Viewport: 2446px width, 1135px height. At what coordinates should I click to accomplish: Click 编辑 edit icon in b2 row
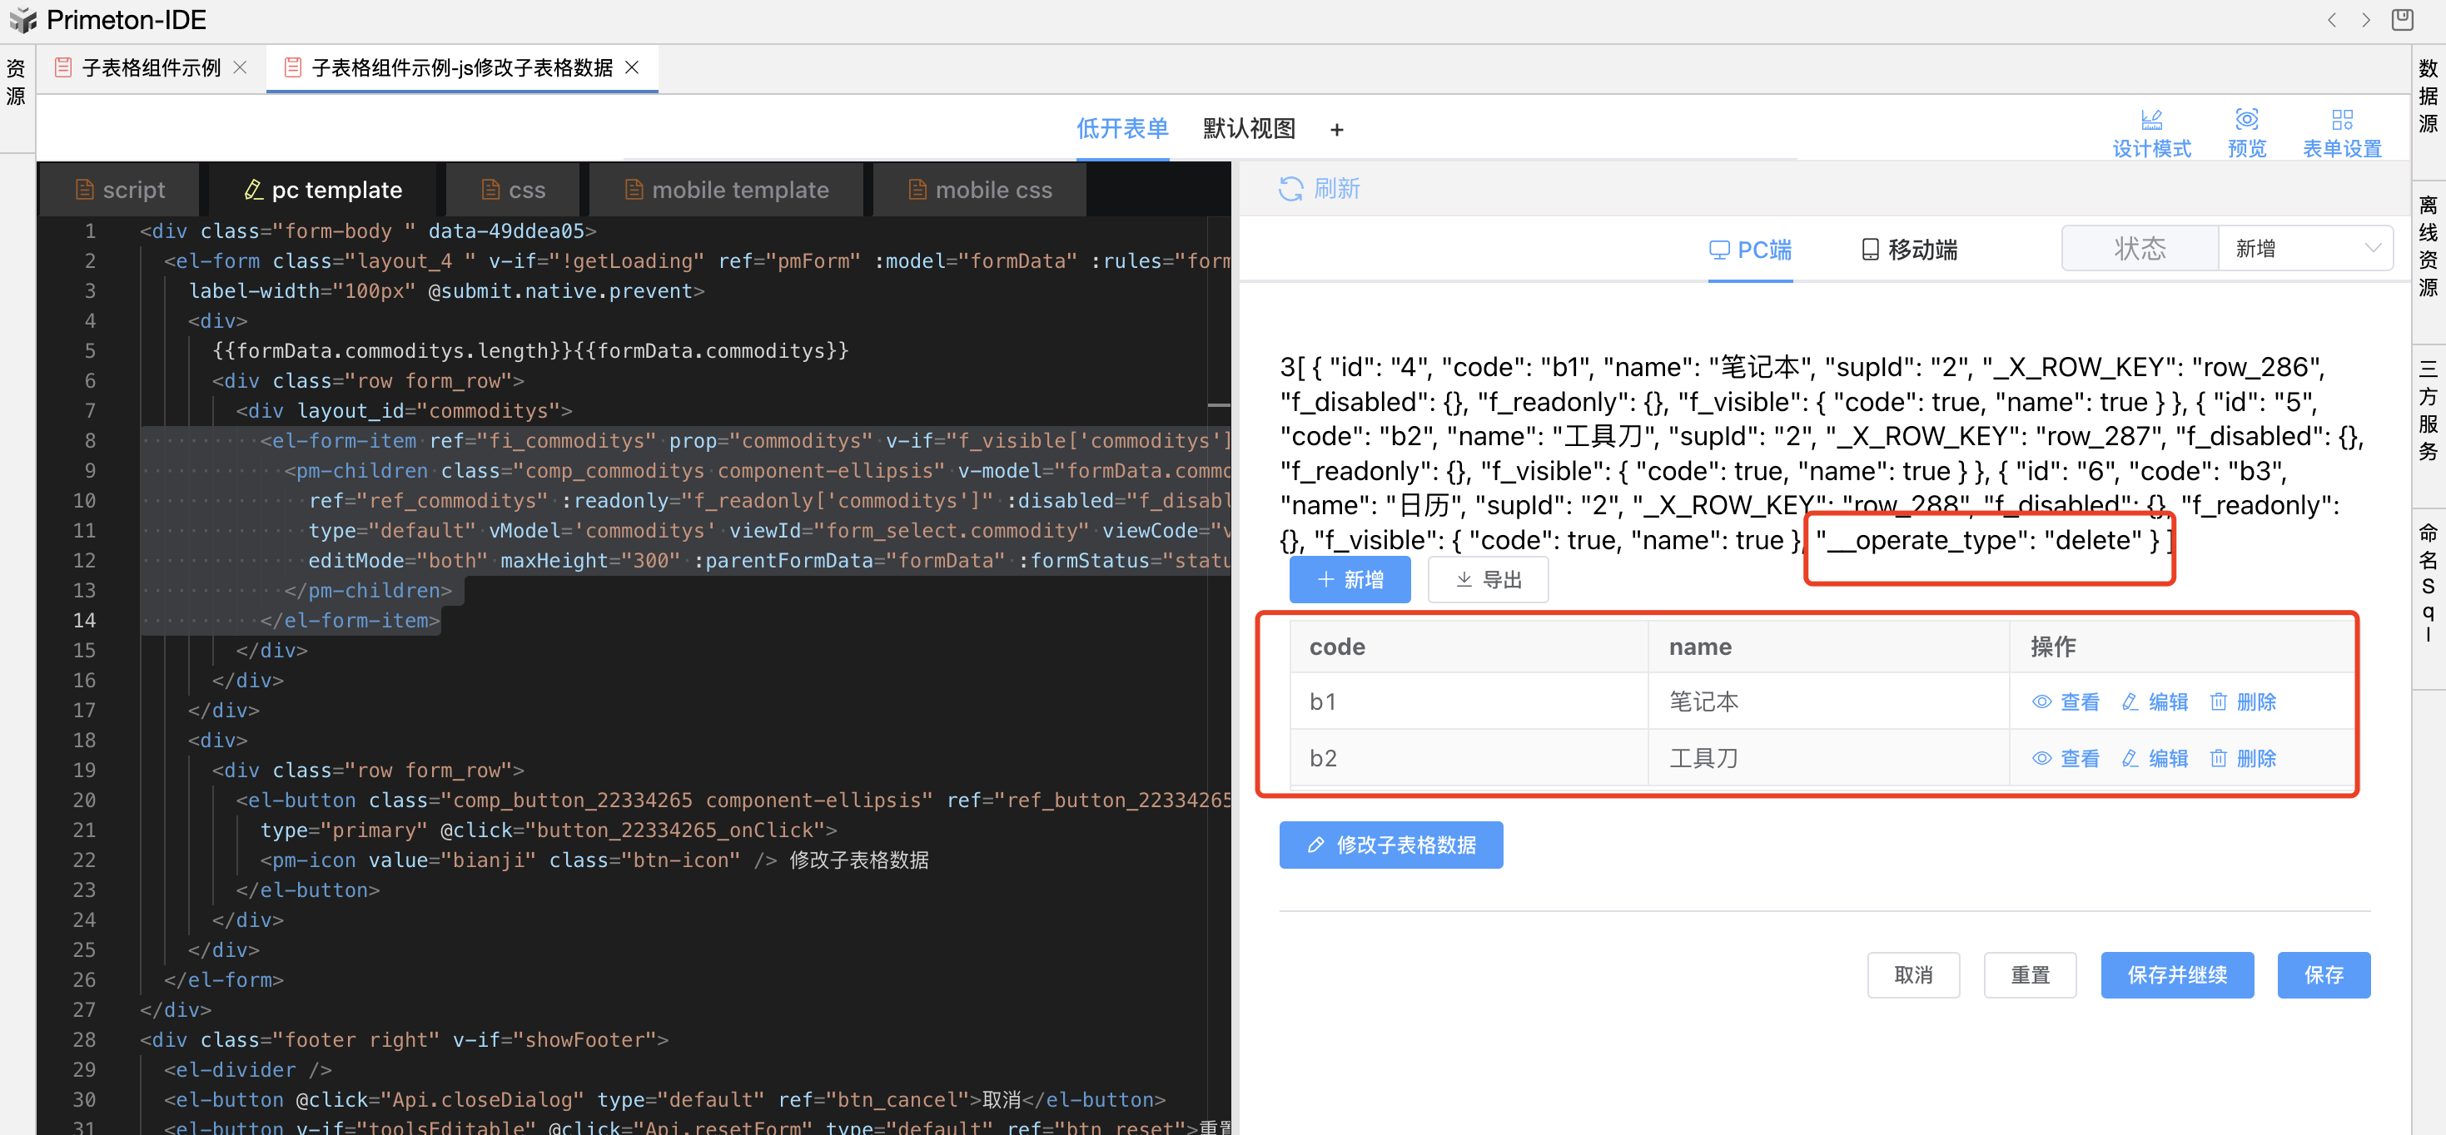coord(2130,758)
